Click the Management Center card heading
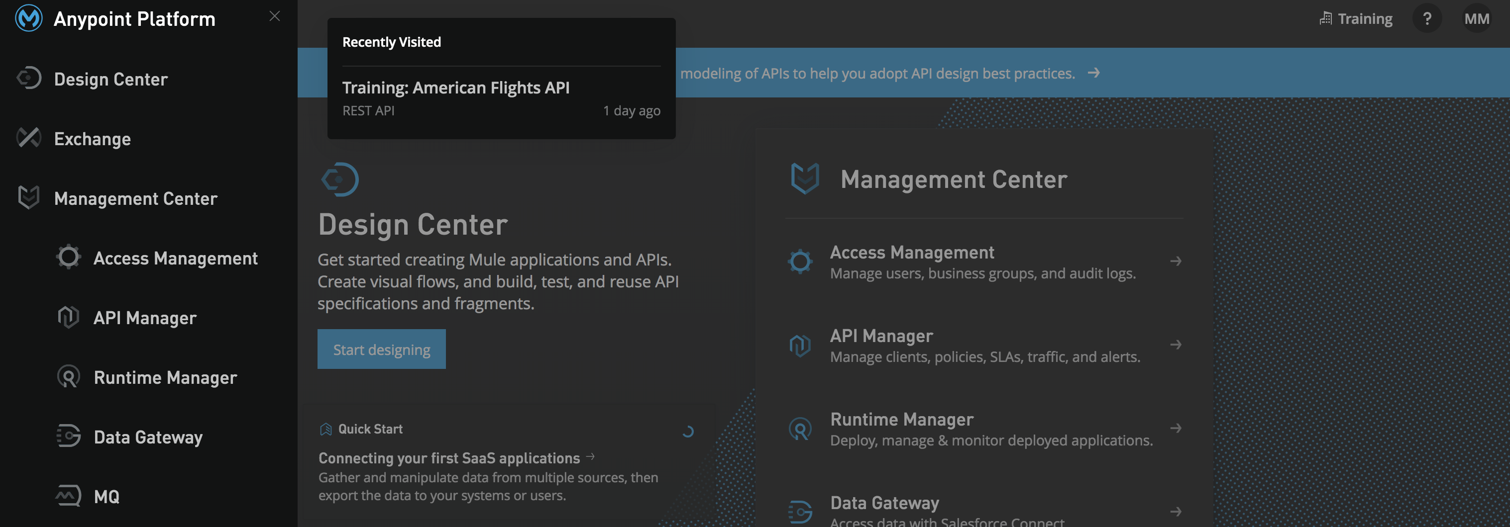Image resolution: width=1510 pixels, height=527 pixels. coord(954,179)
